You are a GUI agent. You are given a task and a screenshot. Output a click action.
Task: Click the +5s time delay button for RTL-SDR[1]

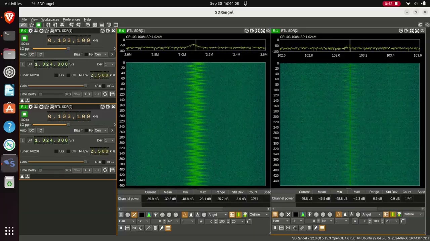[x=87, y=94]
